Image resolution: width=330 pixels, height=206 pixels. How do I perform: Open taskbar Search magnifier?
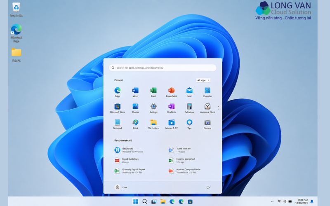tap(145, 201)
